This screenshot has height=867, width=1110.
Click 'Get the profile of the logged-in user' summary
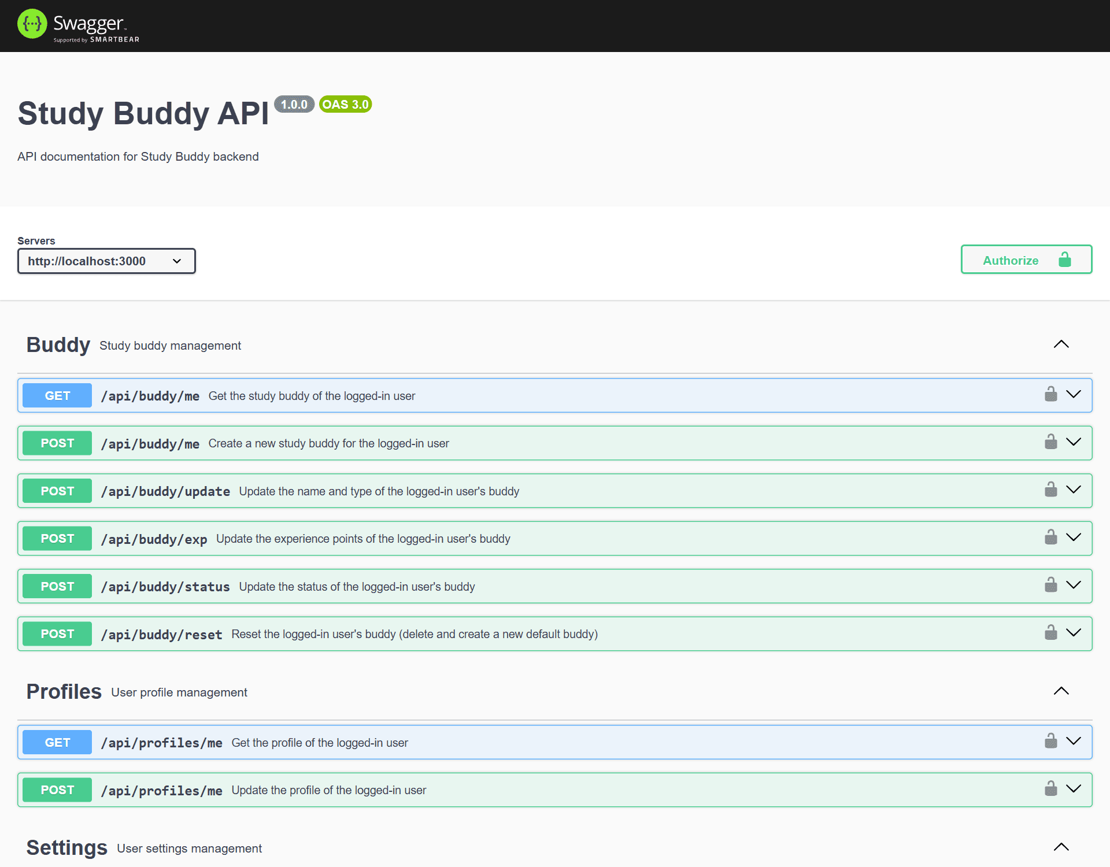[x=320, y=743]
